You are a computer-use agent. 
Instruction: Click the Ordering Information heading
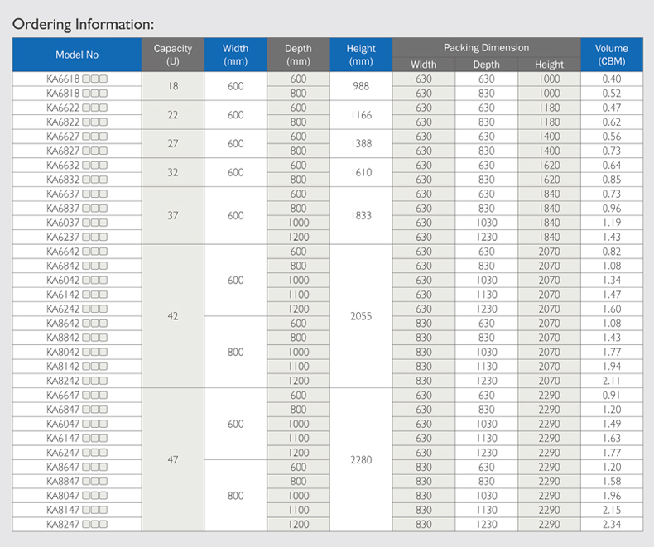[x=83, y=24]
